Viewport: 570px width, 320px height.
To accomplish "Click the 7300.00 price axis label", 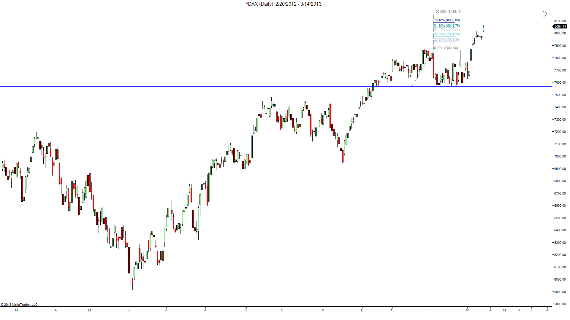I will click(x=560, y=120).
